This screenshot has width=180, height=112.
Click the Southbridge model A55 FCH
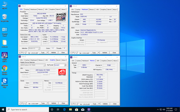(99, 22)
